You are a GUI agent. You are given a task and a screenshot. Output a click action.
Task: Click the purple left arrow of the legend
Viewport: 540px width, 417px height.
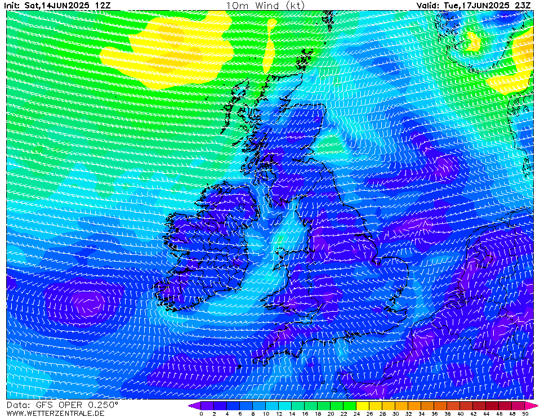194,406
